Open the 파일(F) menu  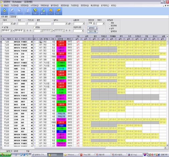6,5
